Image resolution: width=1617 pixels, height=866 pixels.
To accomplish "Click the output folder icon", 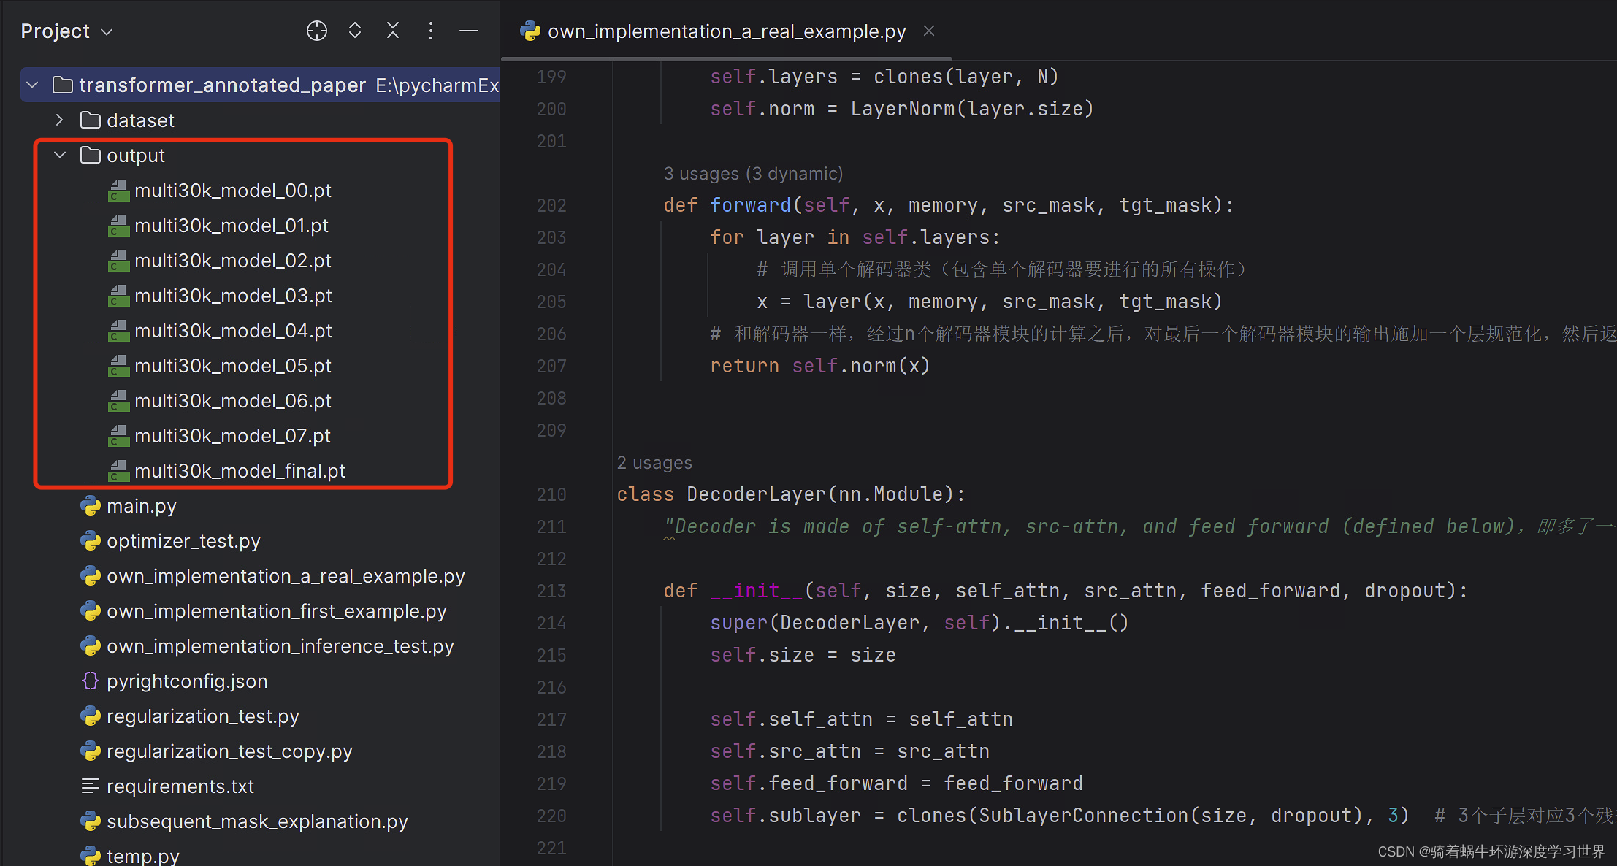I will (x=91, y=154).
